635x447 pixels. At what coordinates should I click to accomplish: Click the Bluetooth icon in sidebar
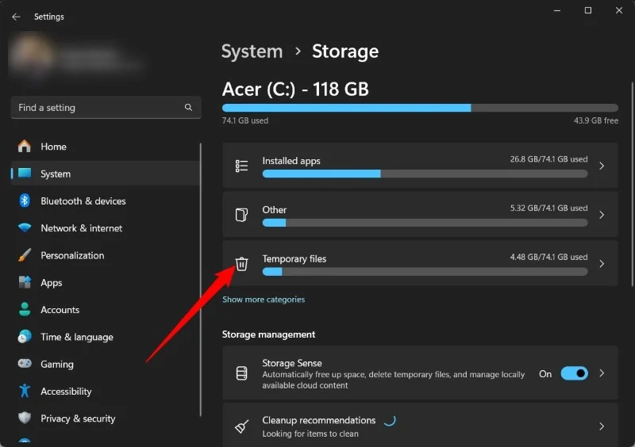[x=25, y=201]
